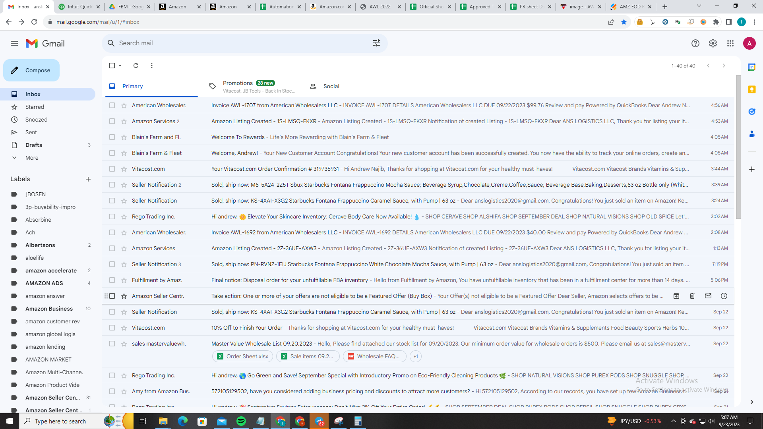The height and width of the screenshot is (429, 763).
Task: Click the Search mail field
Action: click(245, 43)
